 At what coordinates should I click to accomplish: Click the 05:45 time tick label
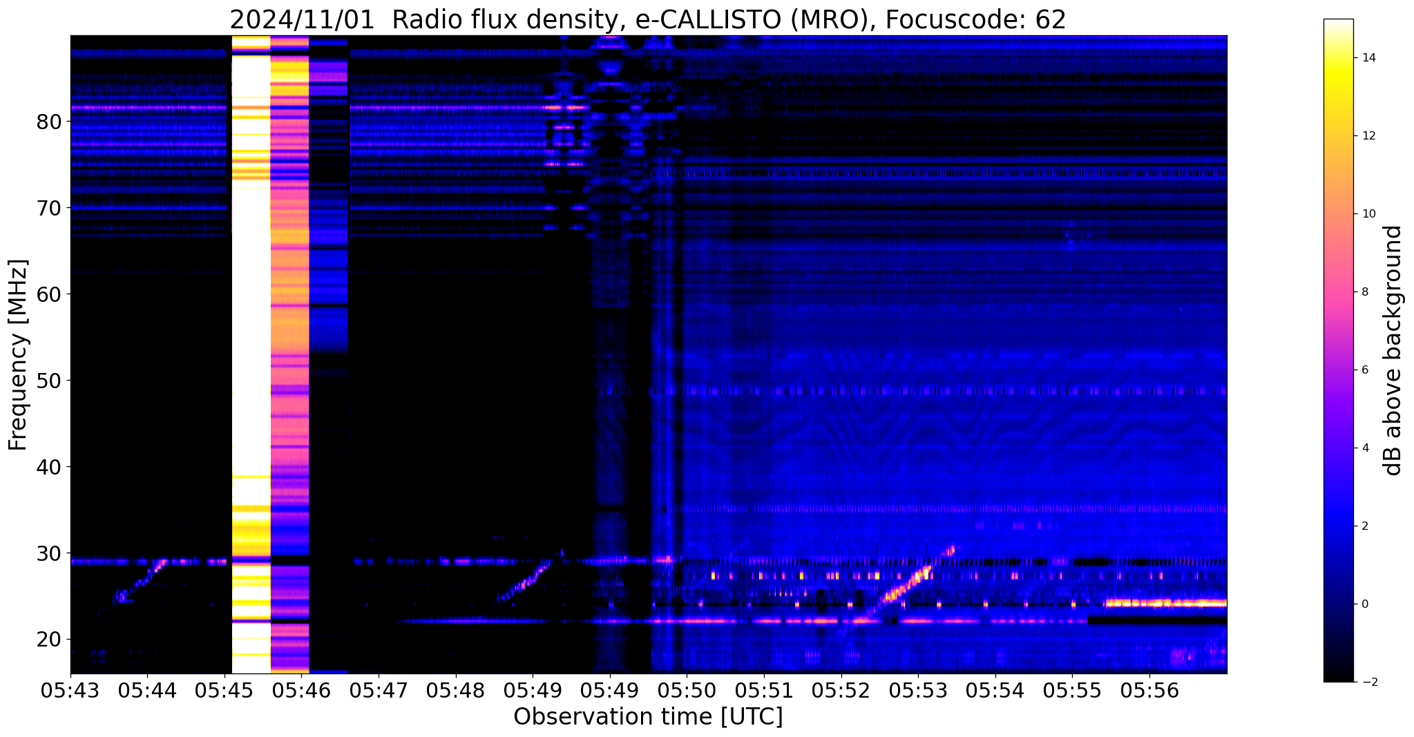pyautogui.click(x=224, y=691)
